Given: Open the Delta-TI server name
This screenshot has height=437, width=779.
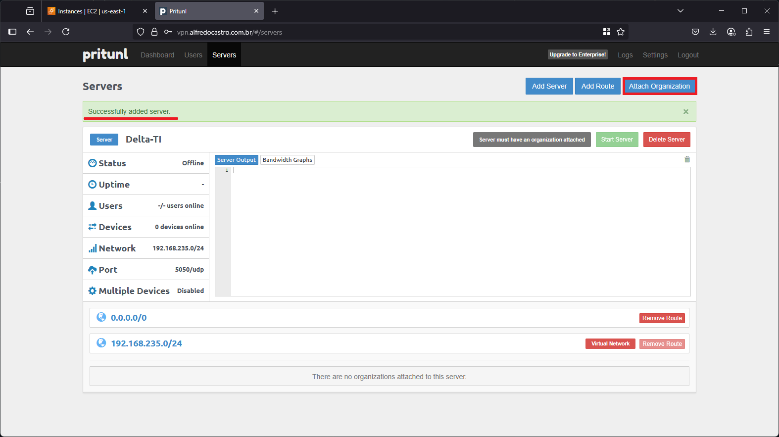Looking at the screenshot, I should 144,140.
